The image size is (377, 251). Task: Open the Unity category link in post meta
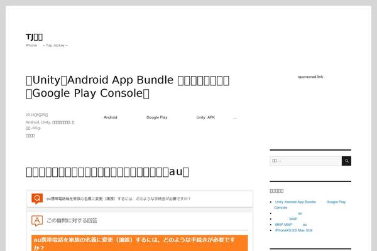(x=45, y=122)
